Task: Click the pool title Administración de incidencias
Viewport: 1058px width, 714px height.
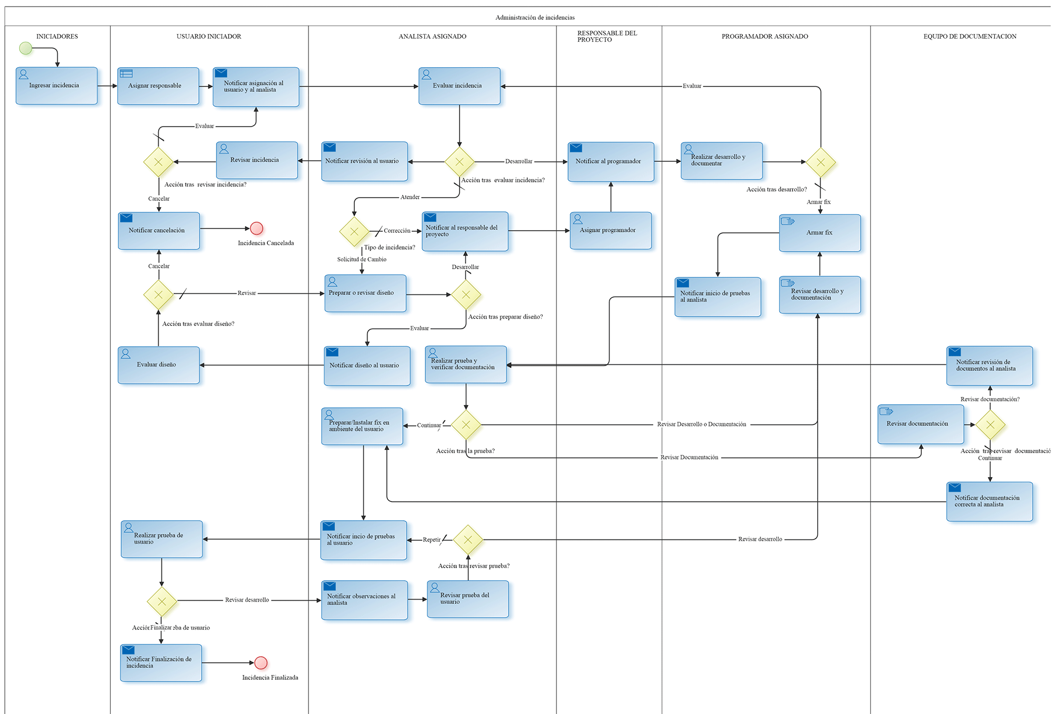Action: [x=535, y=18]
